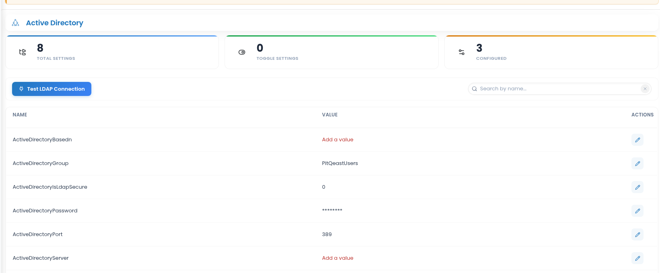This screenshot has width=660, height=273.
Task: Sort by the NAME column header
Action: coord(20,115)
